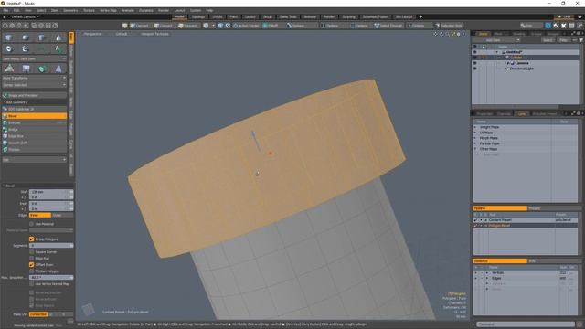Click the green shield tool icon
The width and height of the screenshot is (585, 329).
[42, 69]
